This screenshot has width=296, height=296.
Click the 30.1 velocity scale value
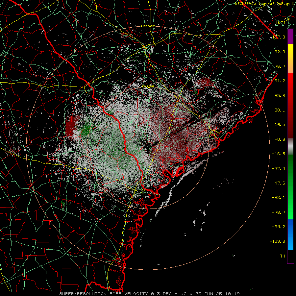pos(280,110)
